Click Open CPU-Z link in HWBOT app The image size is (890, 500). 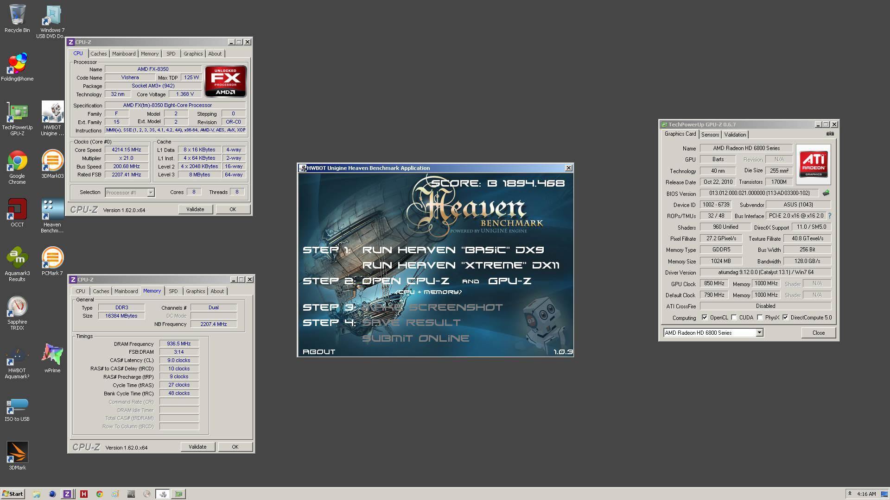(x=406, y=281)
